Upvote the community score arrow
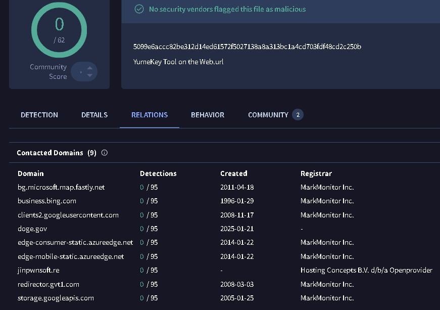This screenshot has width=440, height=310. 90,68
